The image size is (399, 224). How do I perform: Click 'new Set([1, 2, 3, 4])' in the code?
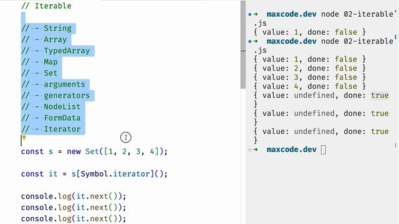click(115, 151)
